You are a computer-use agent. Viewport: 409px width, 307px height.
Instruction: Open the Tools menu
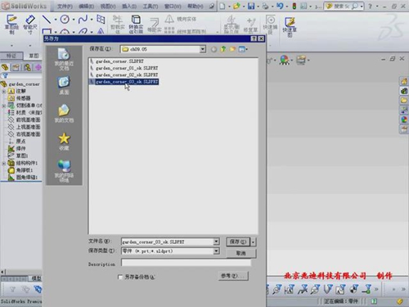151,6
